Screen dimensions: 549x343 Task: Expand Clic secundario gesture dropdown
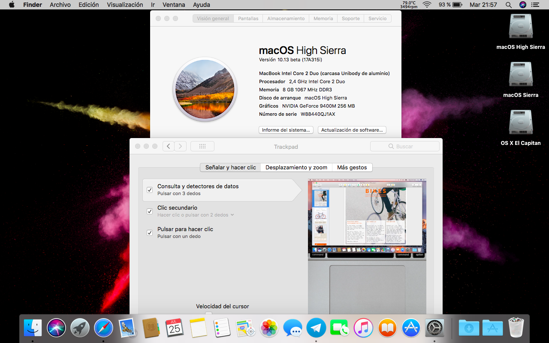196,215
